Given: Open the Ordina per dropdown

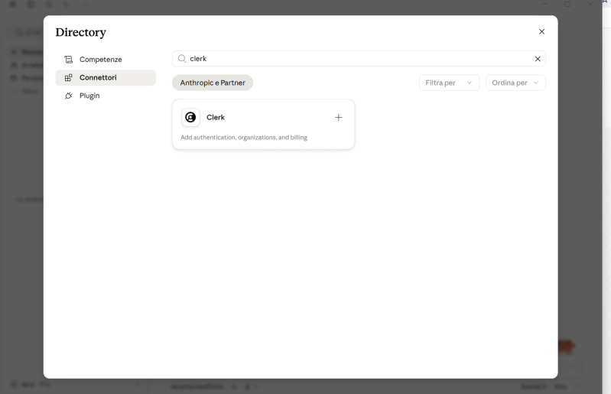Looking at the screenshot, I should point(515,83).
